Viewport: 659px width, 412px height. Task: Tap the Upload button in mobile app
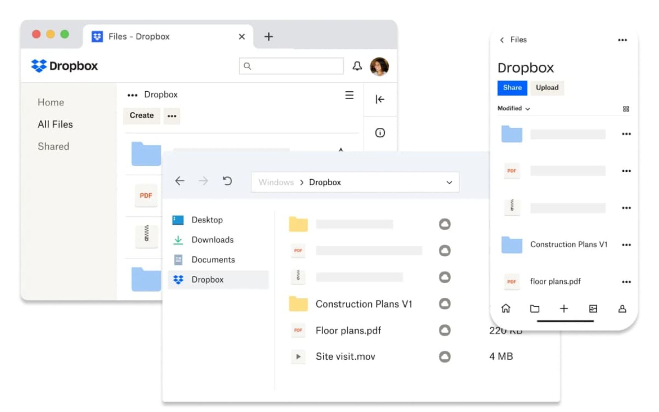(547, 88)
